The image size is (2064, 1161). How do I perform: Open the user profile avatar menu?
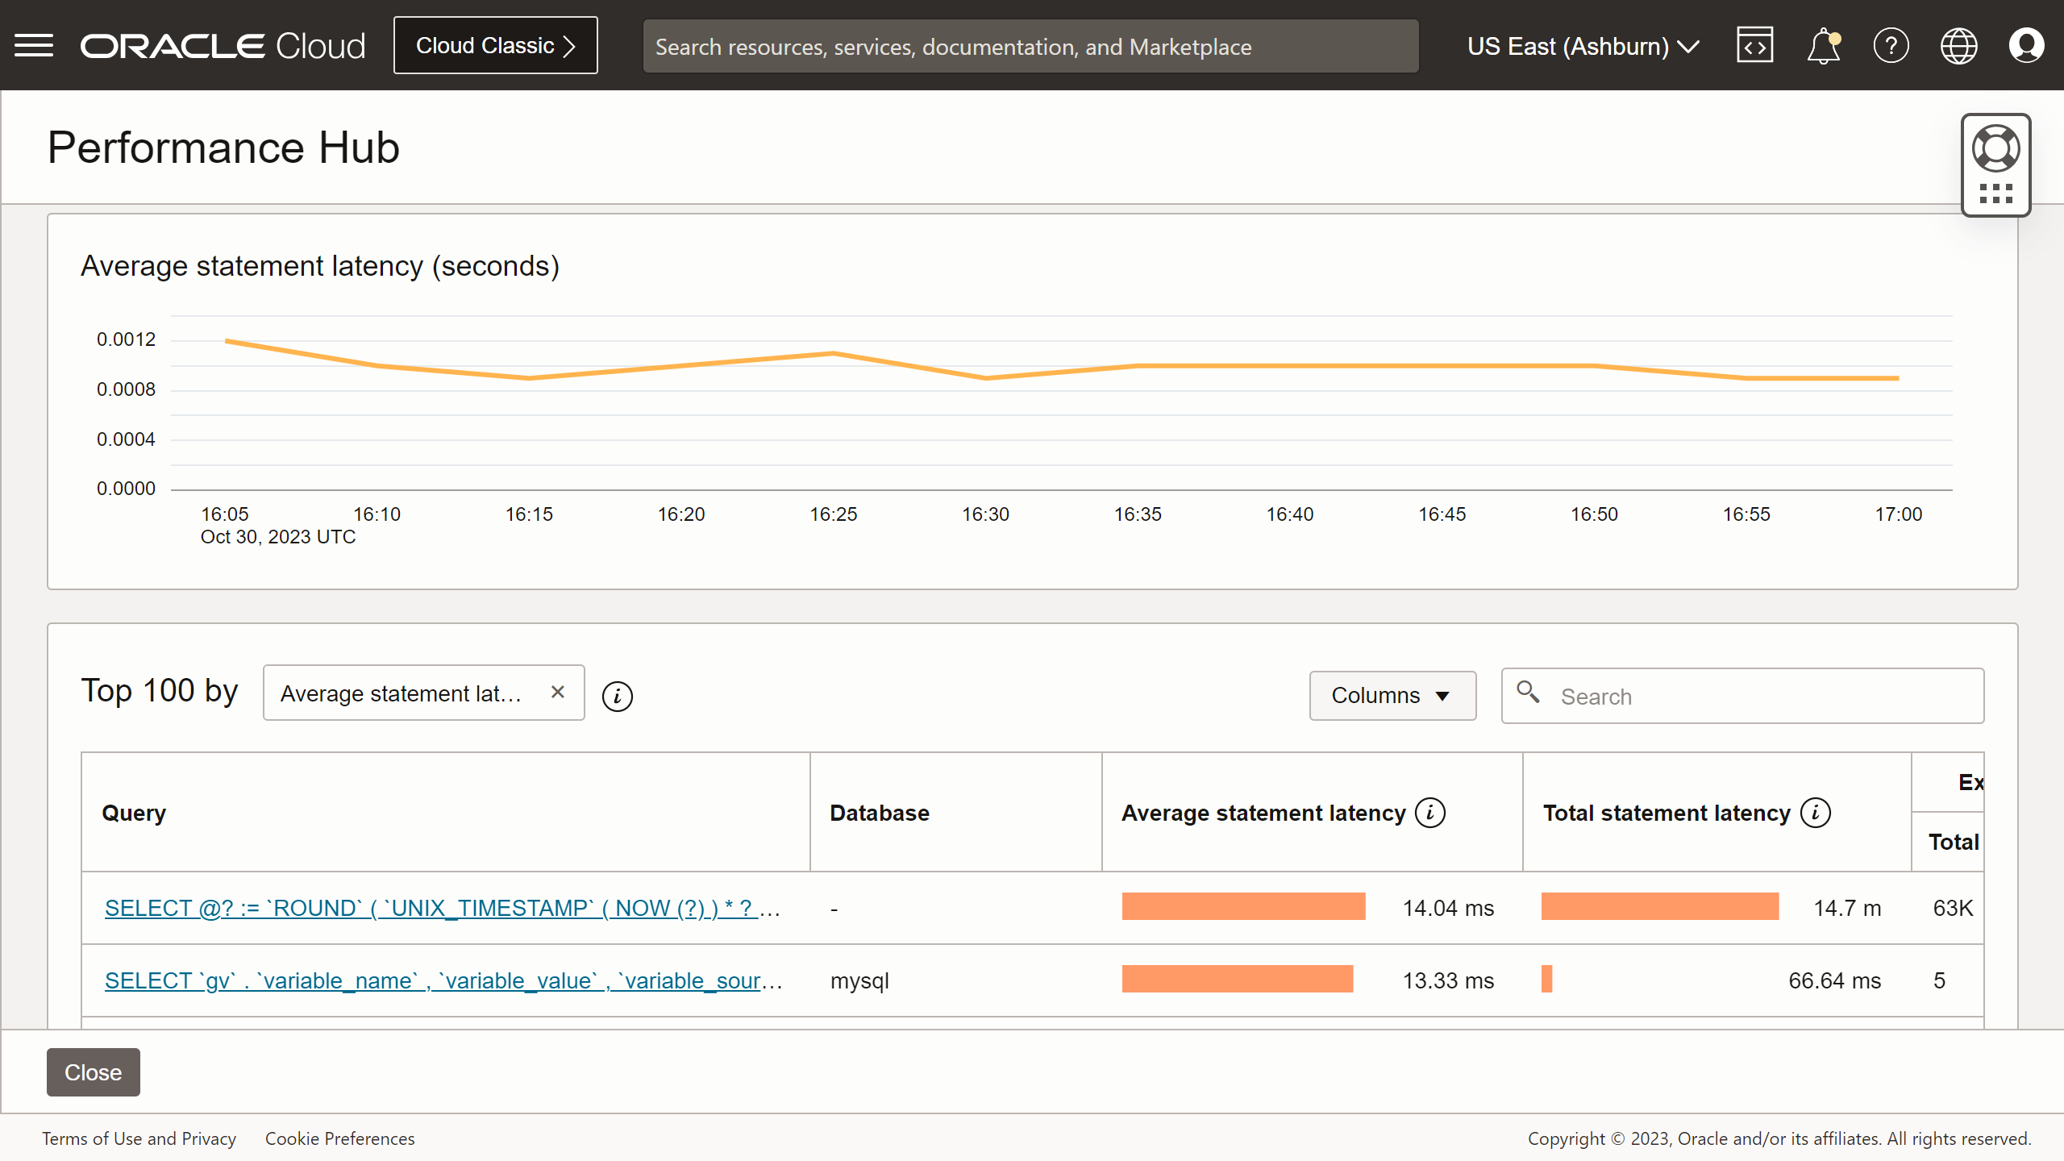tap(2027, 45)
